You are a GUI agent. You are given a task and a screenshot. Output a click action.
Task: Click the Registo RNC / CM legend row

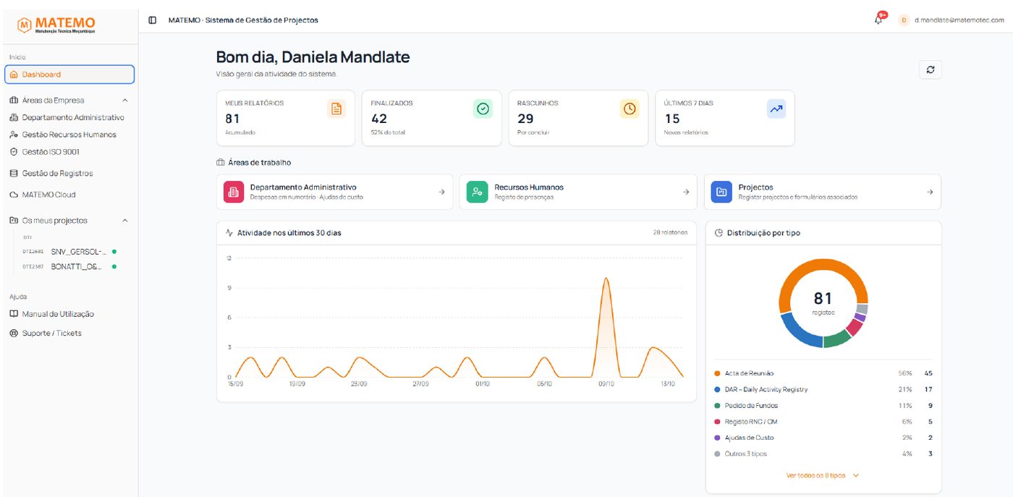823,422
